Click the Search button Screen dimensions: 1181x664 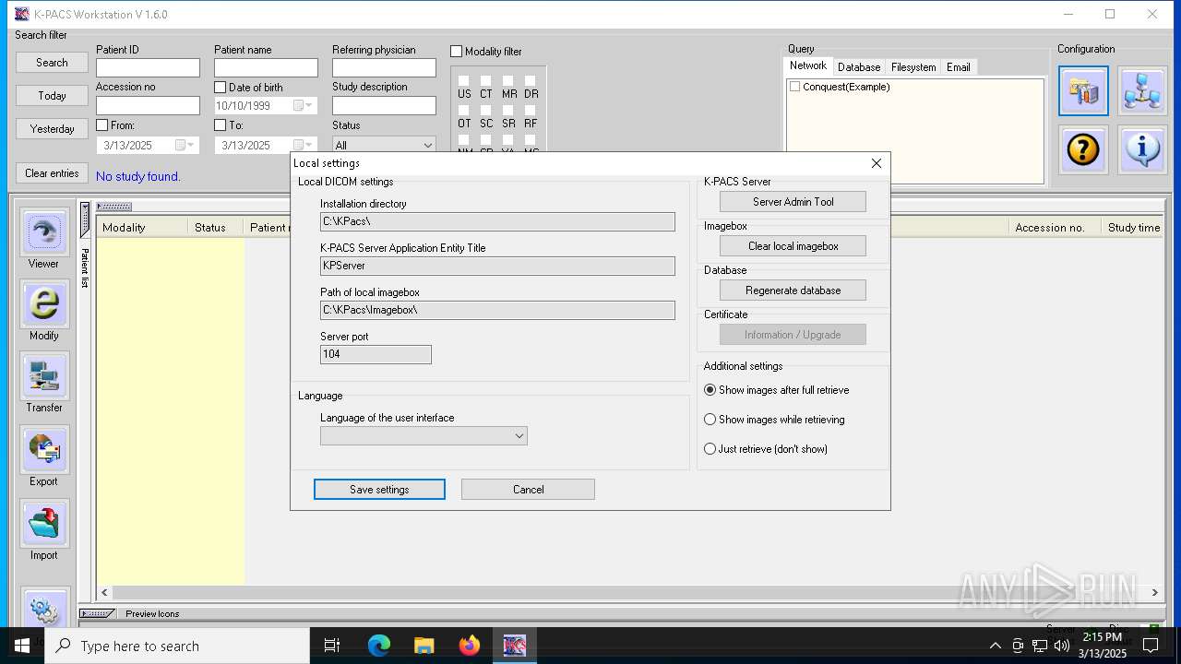pos(52,63)
